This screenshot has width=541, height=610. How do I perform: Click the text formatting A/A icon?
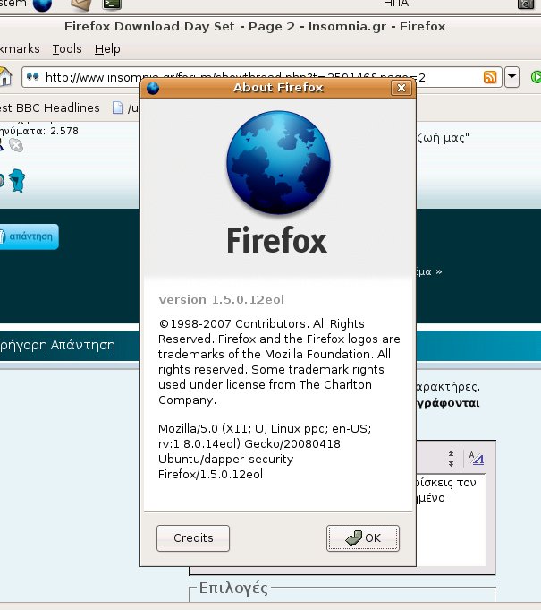tap(476, 459)
